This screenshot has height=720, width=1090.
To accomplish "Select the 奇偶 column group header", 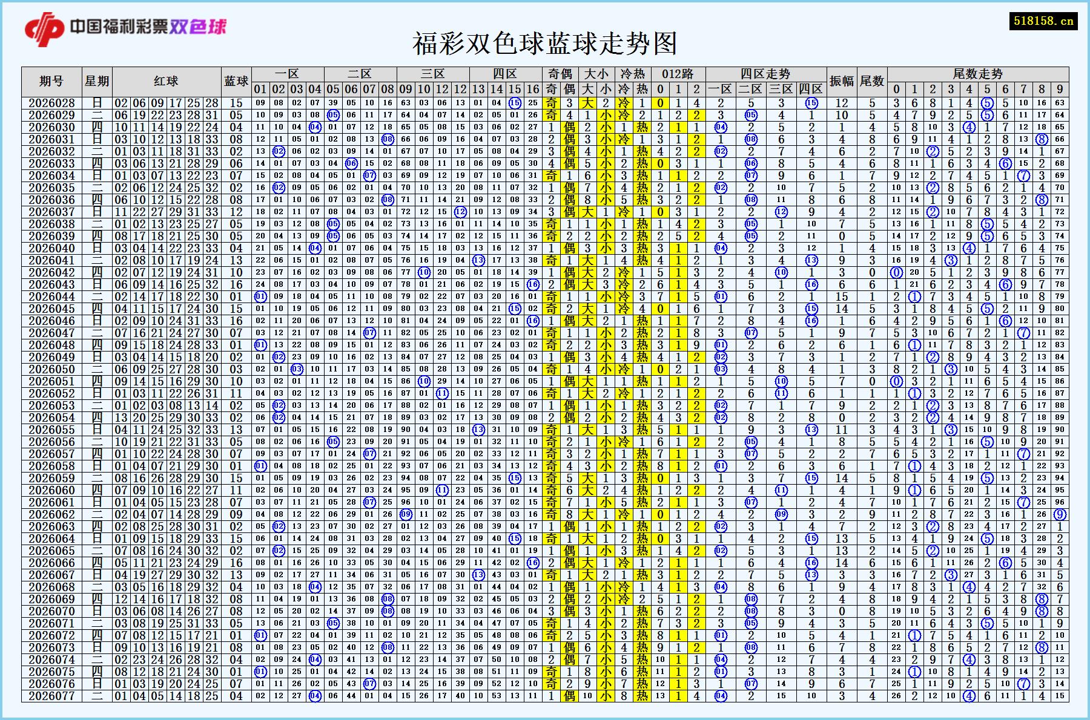I will tap(560, 74).
